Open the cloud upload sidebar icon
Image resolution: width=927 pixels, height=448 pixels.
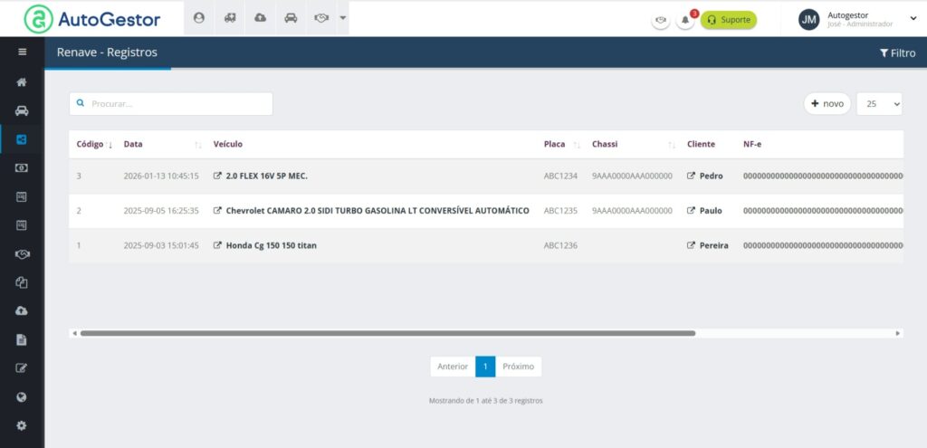[x=22, y=310]
